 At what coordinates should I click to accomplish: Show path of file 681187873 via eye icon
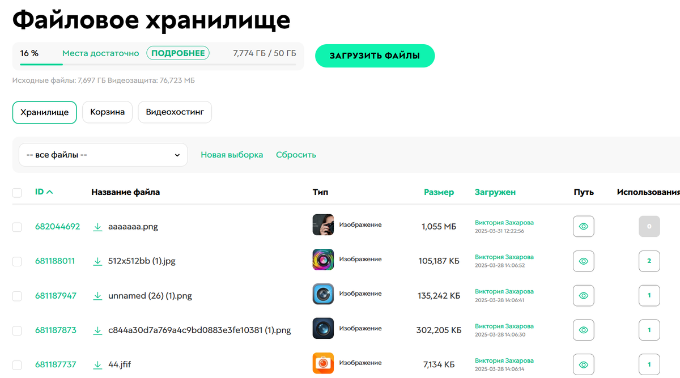tap(584, 330)
